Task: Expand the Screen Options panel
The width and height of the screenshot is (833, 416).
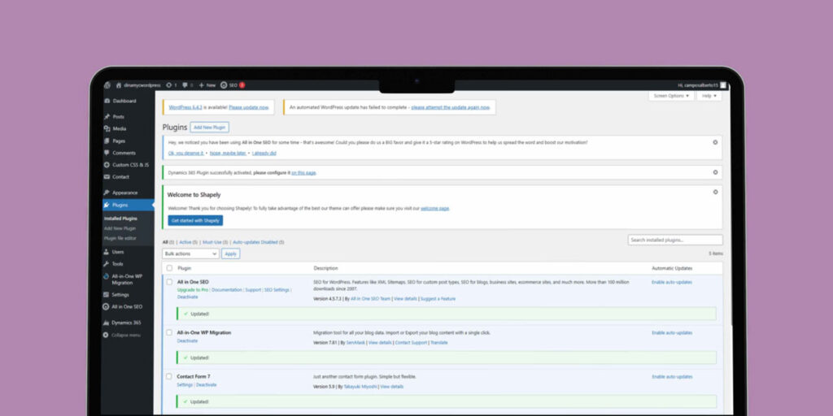Action: [x=671, y=96]
